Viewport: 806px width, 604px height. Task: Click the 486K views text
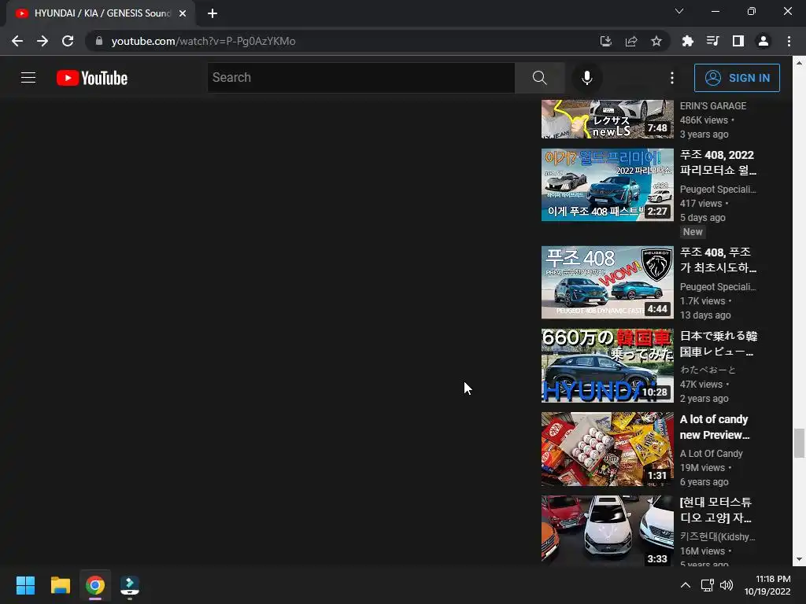tap(704, 120)
